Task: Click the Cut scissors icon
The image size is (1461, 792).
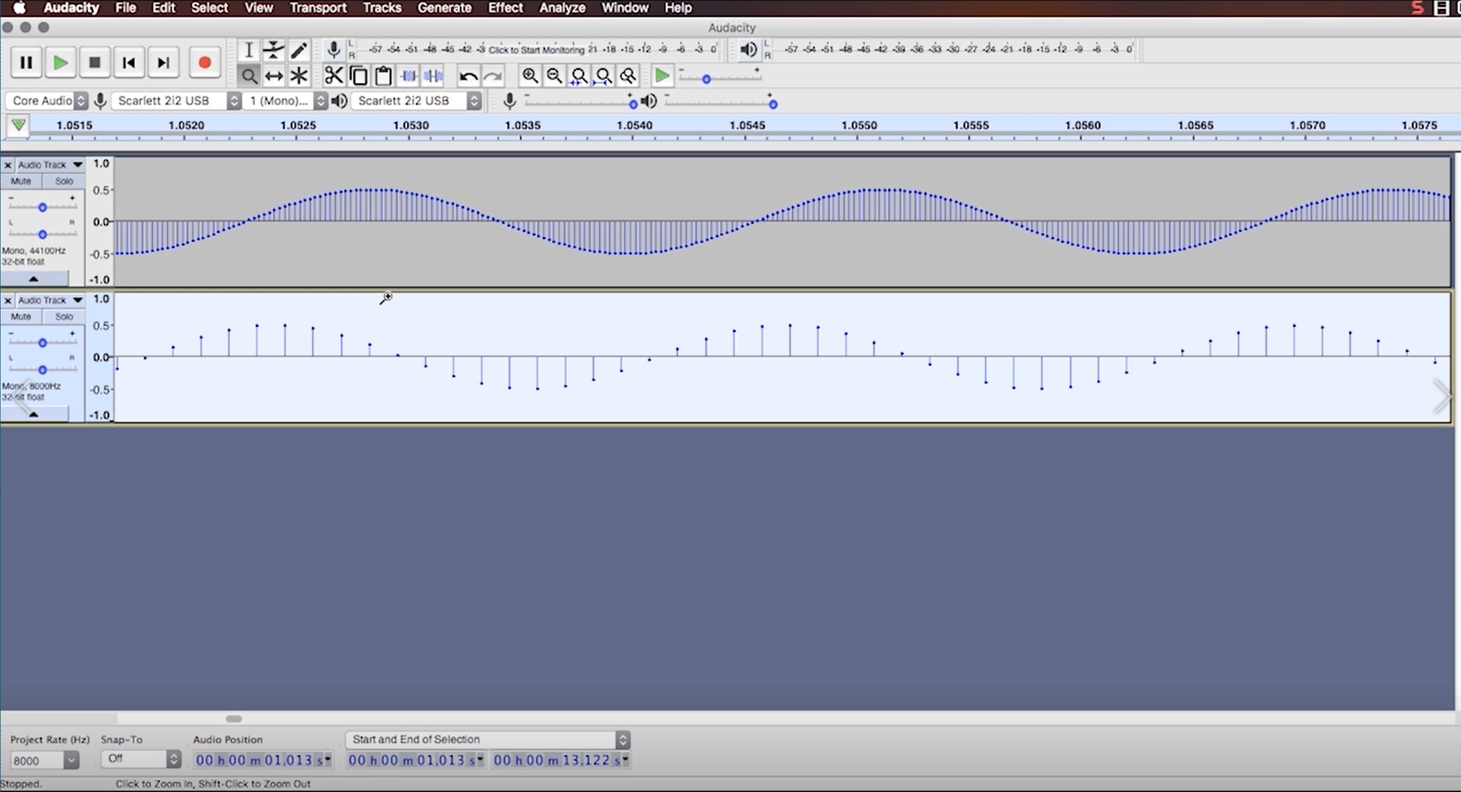Action: coord(334,76)
